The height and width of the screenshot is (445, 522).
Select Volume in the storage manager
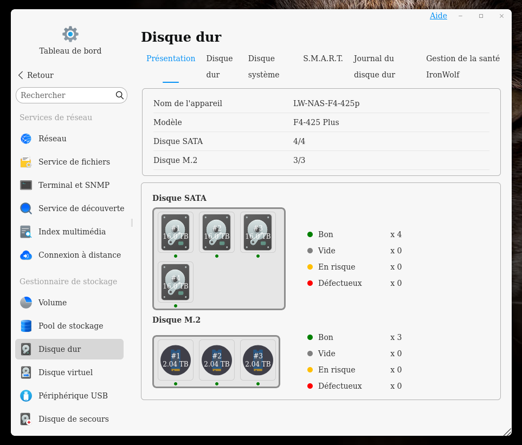pos(52,303)
